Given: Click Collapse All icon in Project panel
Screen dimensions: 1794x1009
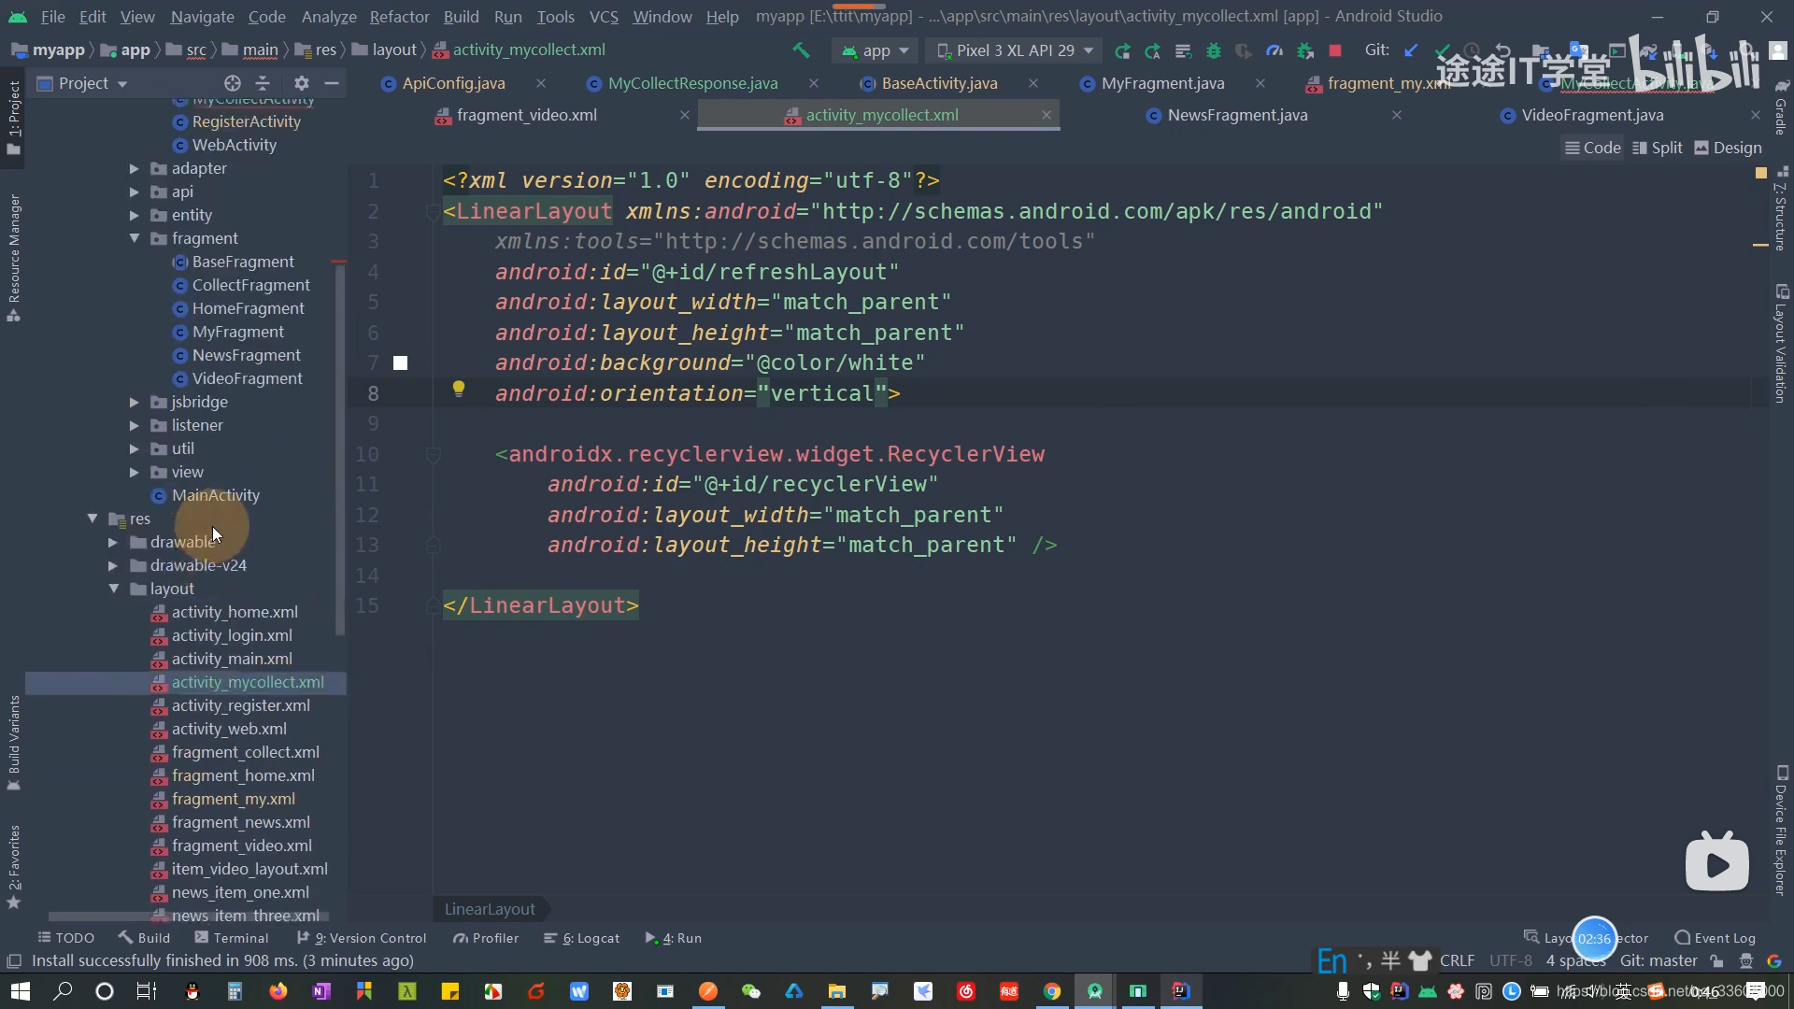Looking at the screenshot, I should tap(263, 83).
